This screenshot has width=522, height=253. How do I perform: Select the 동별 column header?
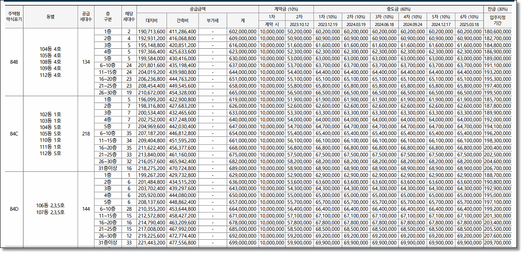point(50,17)
